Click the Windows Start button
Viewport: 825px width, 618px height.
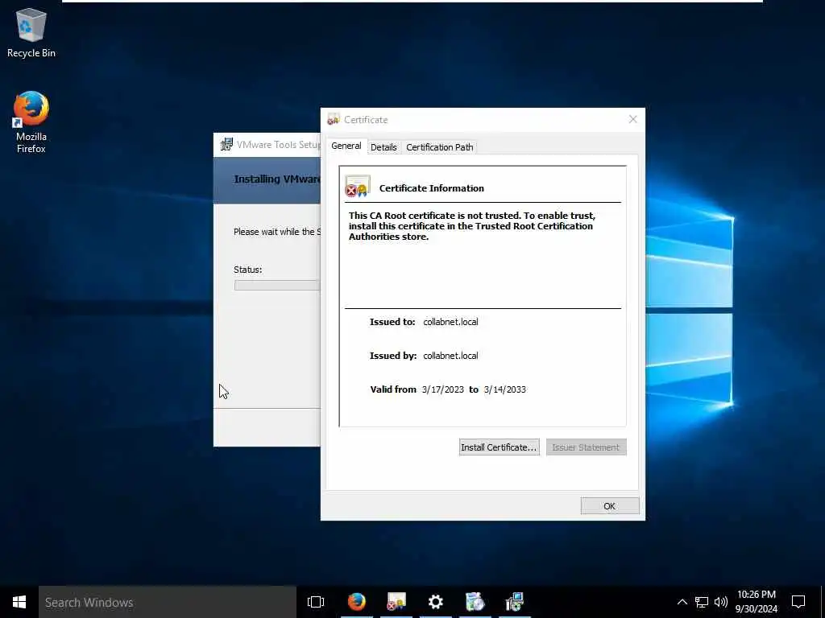tap(19, 602)
